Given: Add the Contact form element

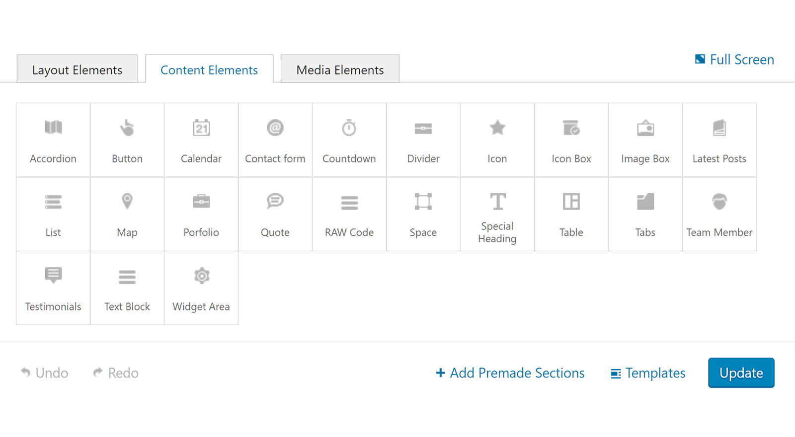Looking at the screenshot, I should tap(275, 140).
